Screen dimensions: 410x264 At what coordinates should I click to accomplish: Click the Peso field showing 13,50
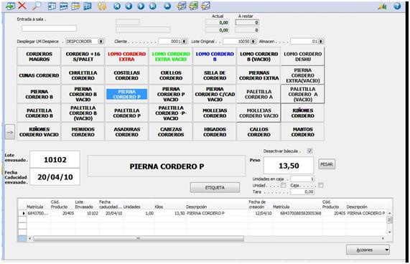[289, 166]
